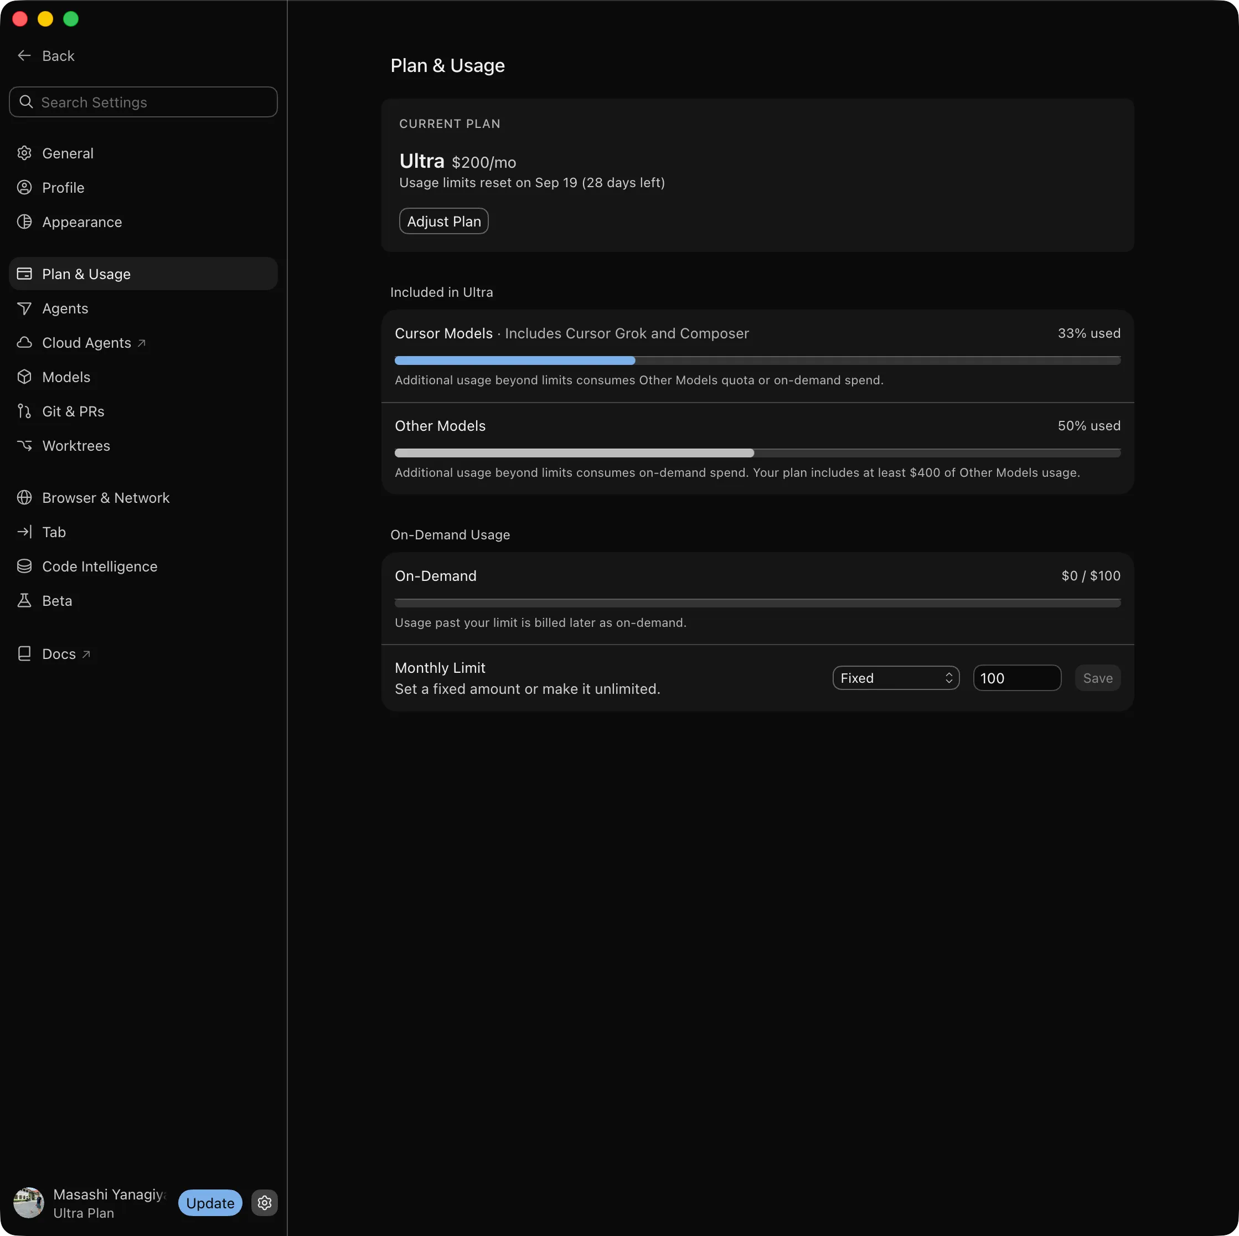The width and height of the screenshot is (1239, 1236).
Task: Click the monthly limit amount field
Action: tap(1016, 678)
